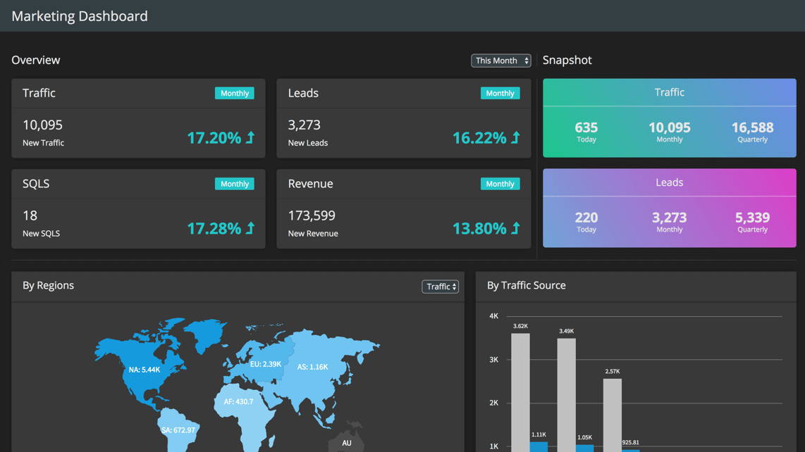Select the Africa region labeled AF: 430.7
805x452 pixels.
point(239,402)
